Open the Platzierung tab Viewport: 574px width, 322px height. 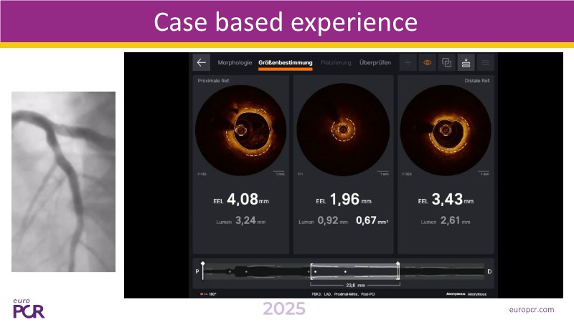pos(336,63)
